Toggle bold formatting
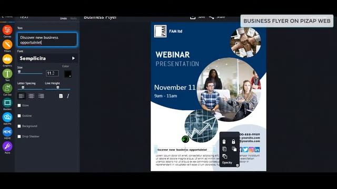The width and height of the screenshot is (337, 189). [61, 96]
